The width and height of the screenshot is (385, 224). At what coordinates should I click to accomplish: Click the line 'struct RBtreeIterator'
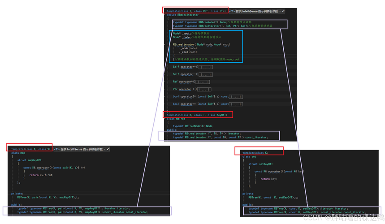[183, 15]
